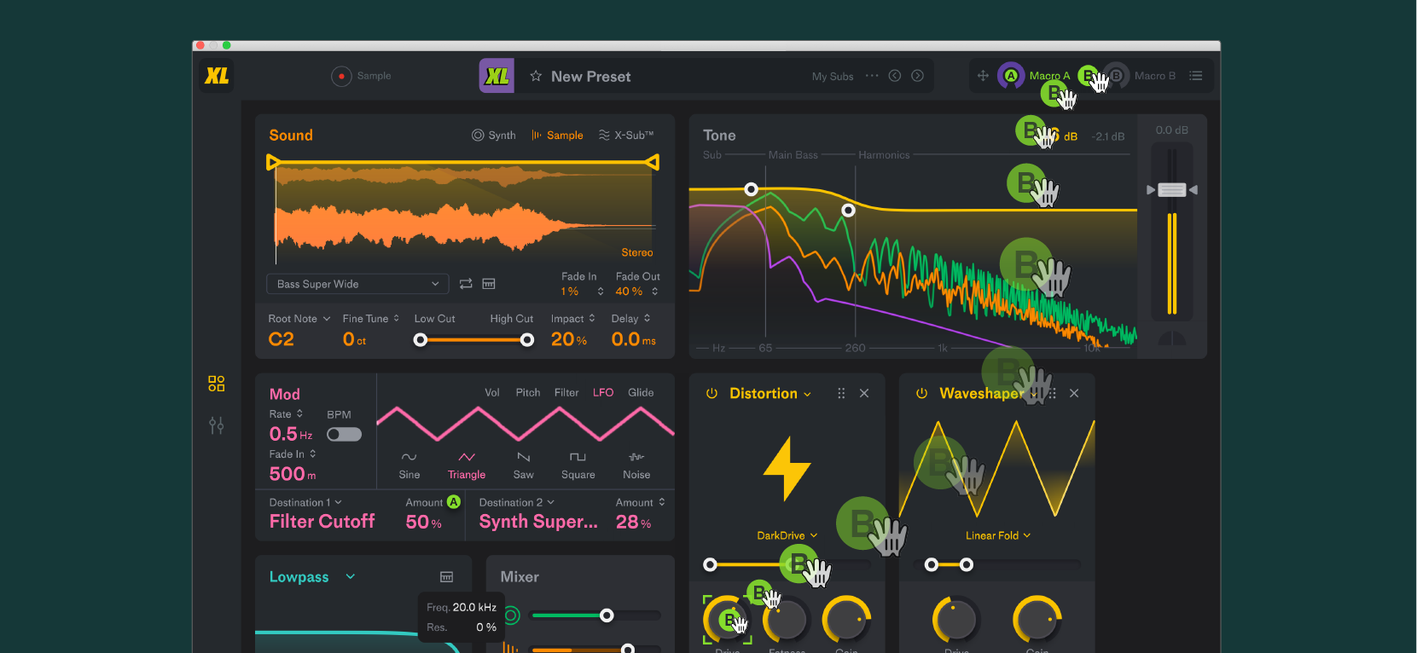
Task: Toggle the BPM sync switch
Action: pos(344,435)
